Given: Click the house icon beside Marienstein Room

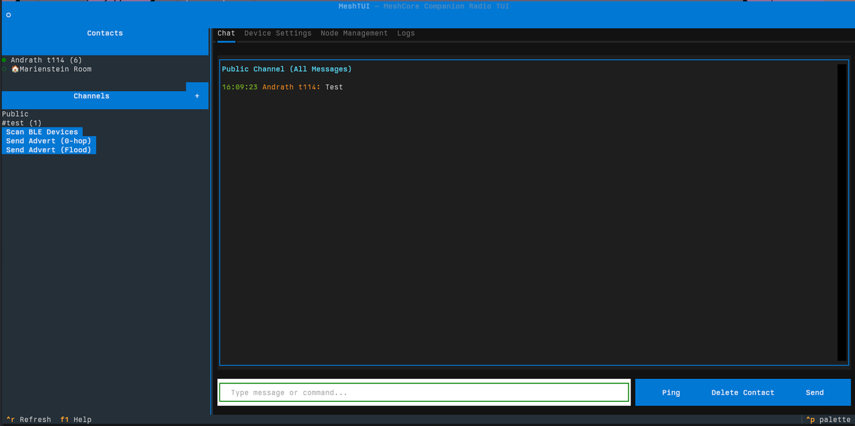Looking at the screenshot, I should (15, 69).
